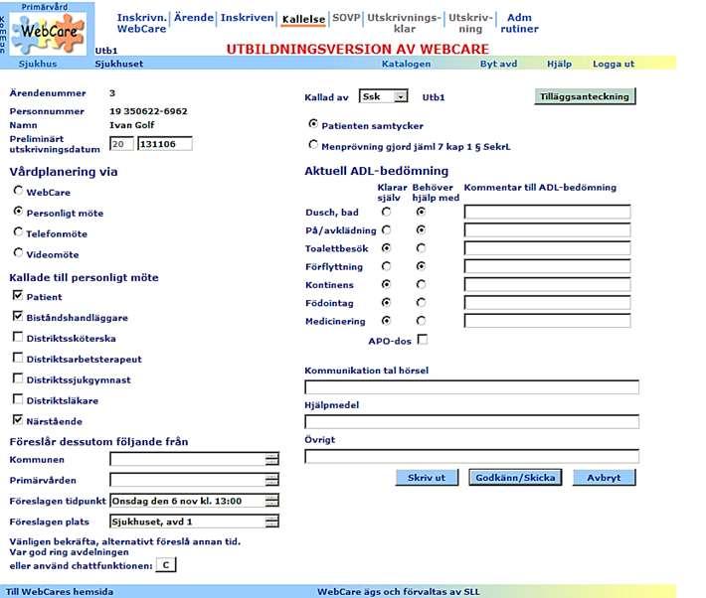Viewport: 706px width, 598px height.
Task: Open the Inskrivn. WebCare tab
Action: pos(141,23)
